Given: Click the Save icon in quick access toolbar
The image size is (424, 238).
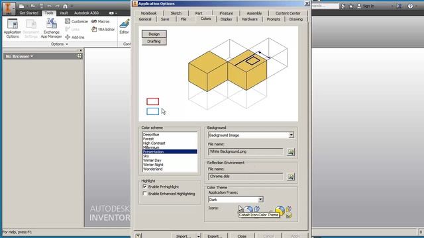Looking at the screenshot, I should [41, 6].
